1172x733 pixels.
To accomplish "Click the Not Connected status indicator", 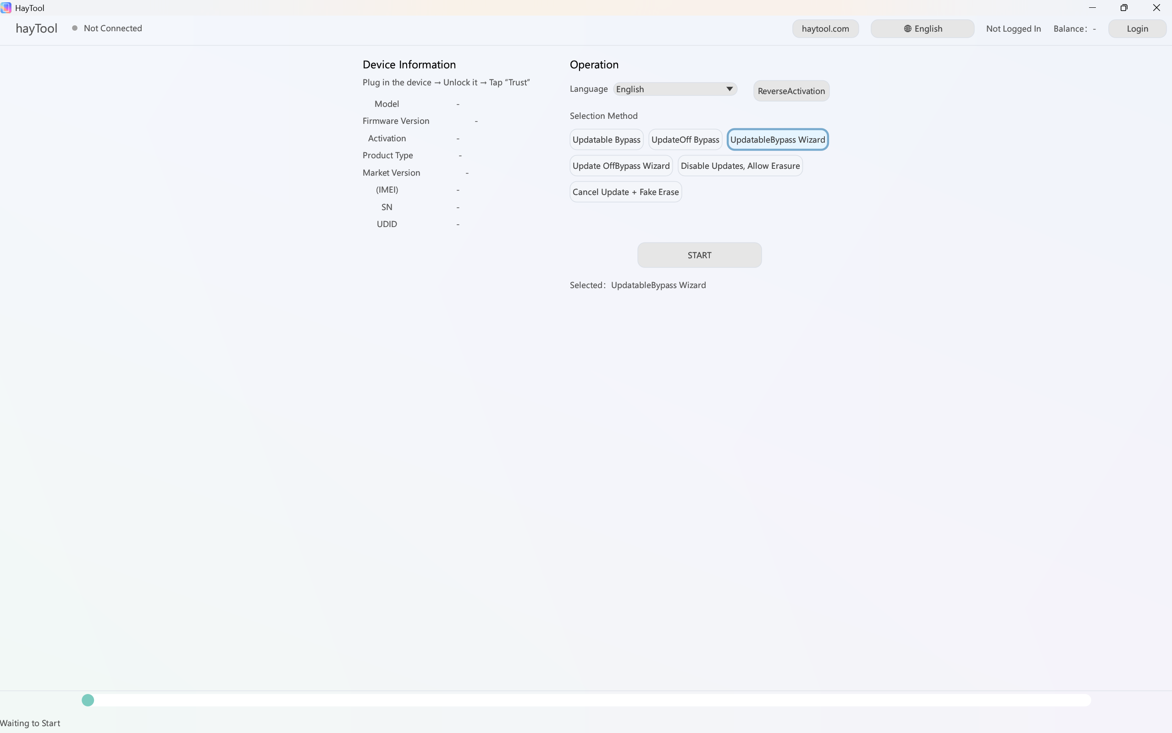I will tap(107, 28).
